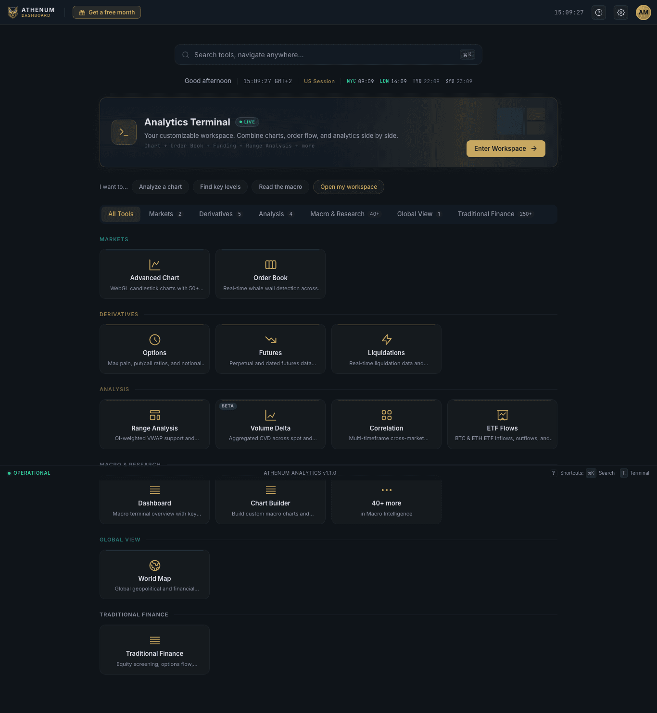Open the help question mark icon
This screenshot has height=713, width=657.
(599, 12)
